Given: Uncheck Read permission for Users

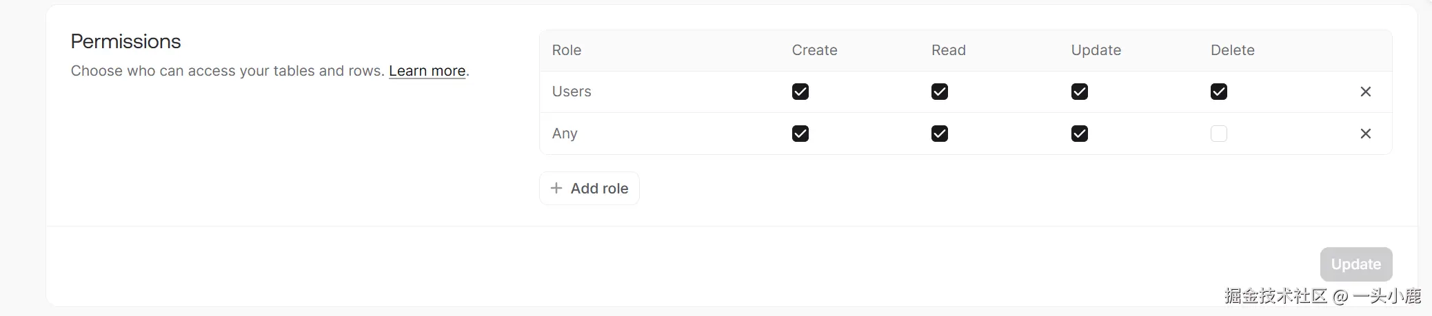Looking at the screenshot, I should click(x=939, y=92).
